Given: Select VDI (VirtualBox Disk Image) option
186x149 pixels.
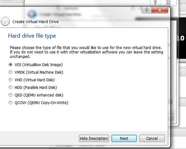Looking at the screenshot, I should point(36,65).
